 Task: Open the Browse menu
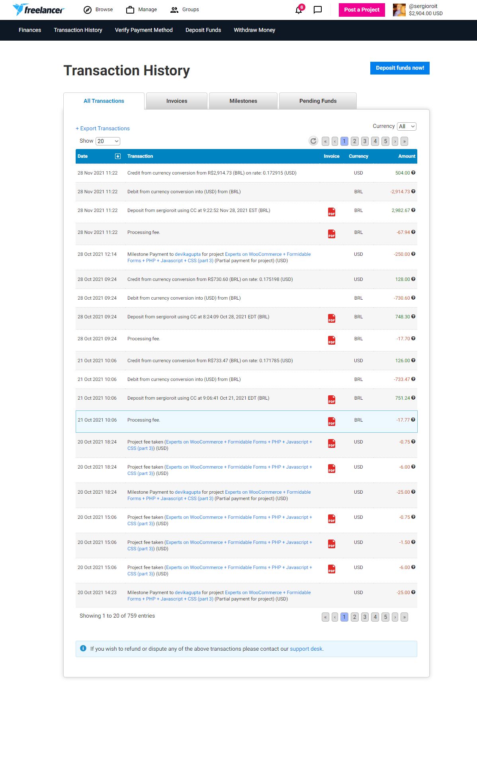(98, 10)
